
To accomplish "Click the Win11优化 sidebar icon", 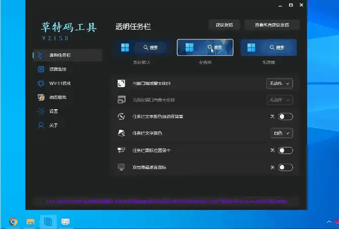I will tap(40, 84).
